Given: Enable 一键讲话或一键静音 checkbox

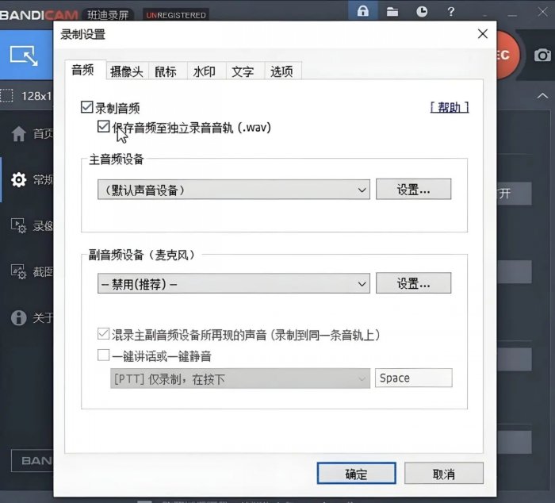Looking at the screenshot, I should [103, 355].
